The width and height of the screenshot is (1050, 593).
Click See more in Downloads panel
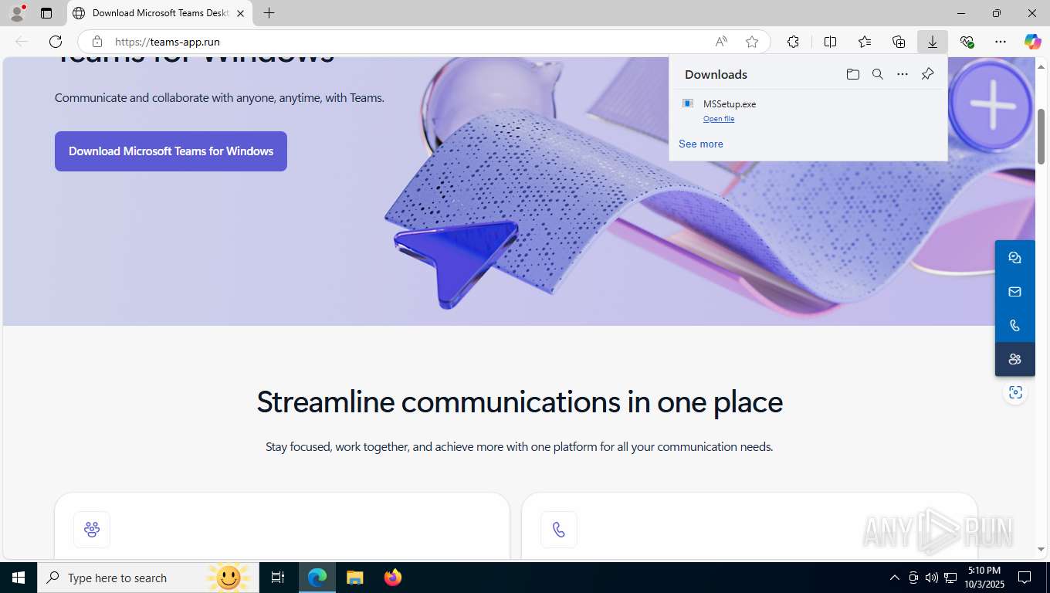pyautogui.click(x=701, y=144)
